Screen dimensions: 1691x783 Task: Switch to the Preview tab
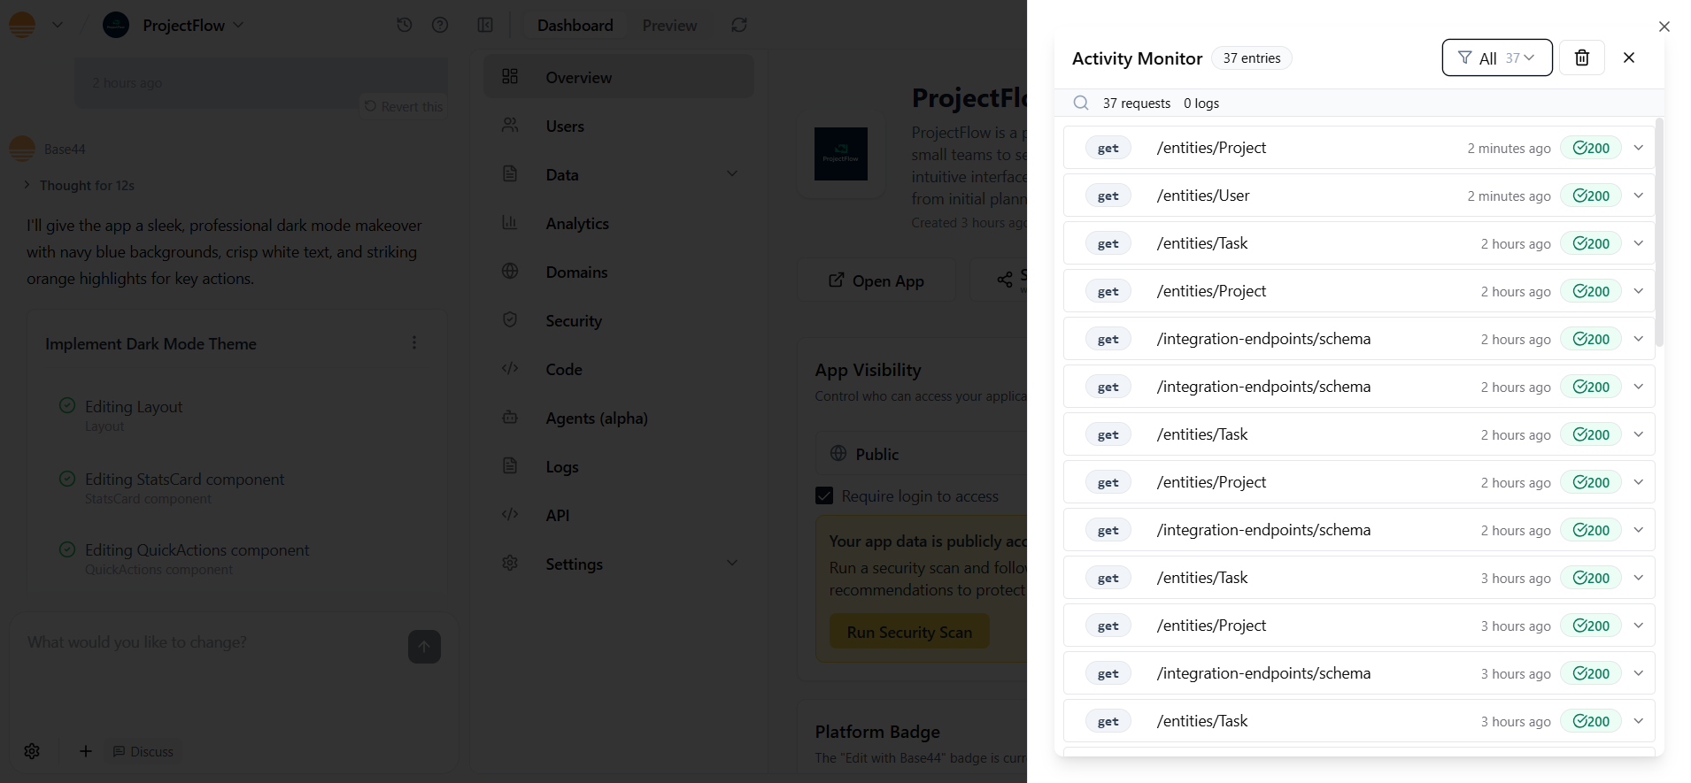coord(669,25)
